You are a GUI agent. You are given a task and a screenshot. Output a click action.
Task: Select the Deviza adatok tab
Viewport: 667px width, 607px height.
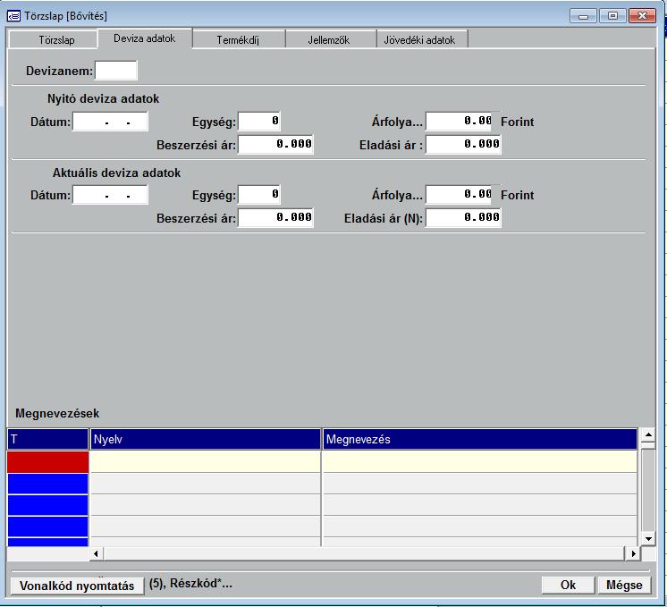point(145,38)
